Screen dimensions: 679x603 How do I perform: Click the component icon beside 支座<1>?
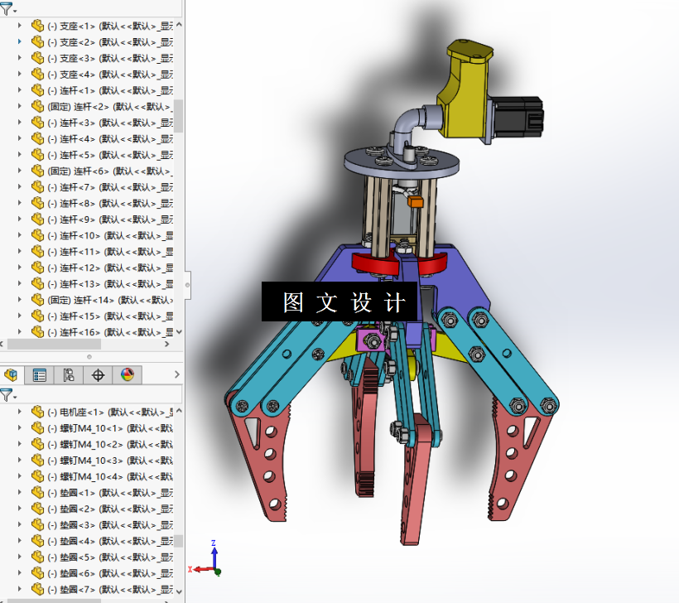coord(36,26)
